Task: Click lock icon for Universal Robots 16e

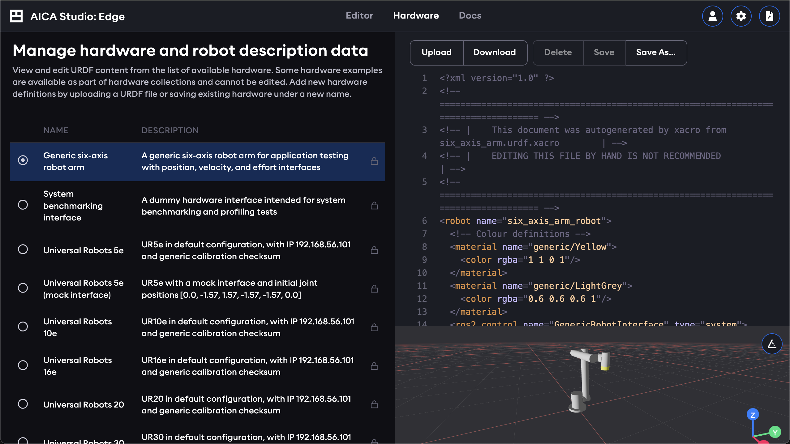Action: 374,366
